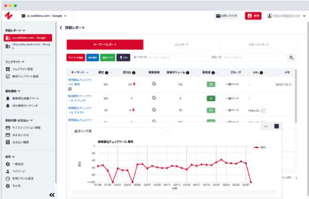Click the マイページ person icon
Image resolution: width=309 pixels, height=199 pixels.
8,171
